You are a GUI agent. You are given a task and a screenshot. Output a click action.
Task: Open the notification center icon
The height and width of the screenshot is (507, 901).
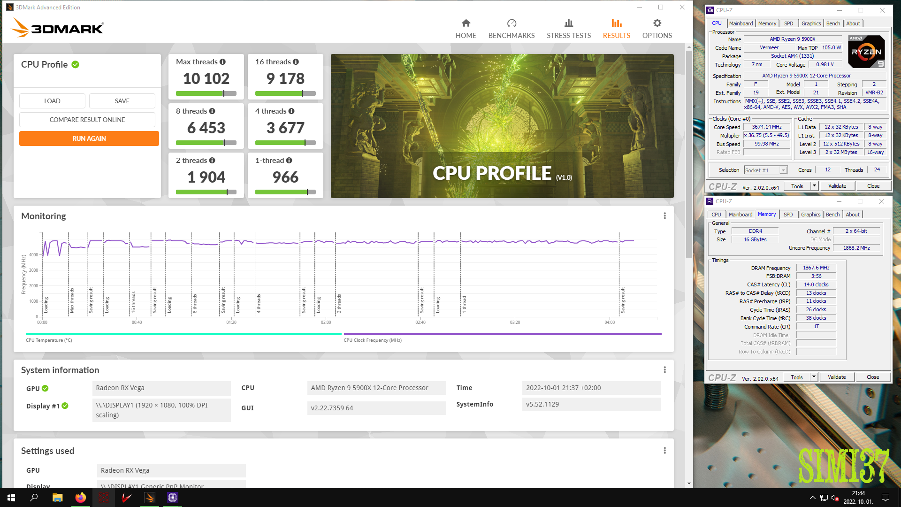click(886, 498)
